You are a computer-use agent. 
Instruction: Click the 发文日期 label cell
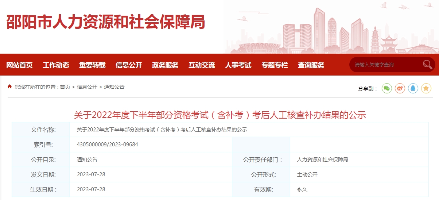click(41, 174)
